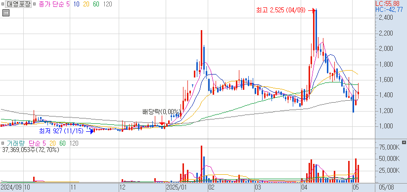This screenshot has height=192, width=407.
Task: Click the 05 May date axis label
Action: point(356,188)
